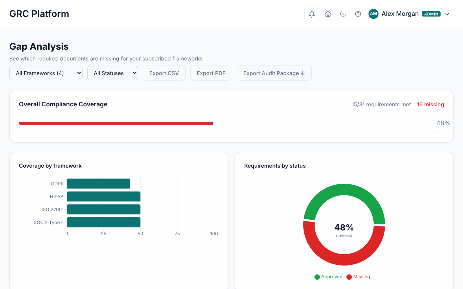
Task: Click the 'covered' label in donut
Action: click(x=344, y=236)
